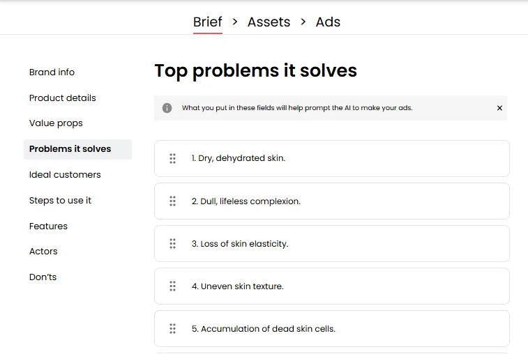Open Ideal customers section

point(65,175)
